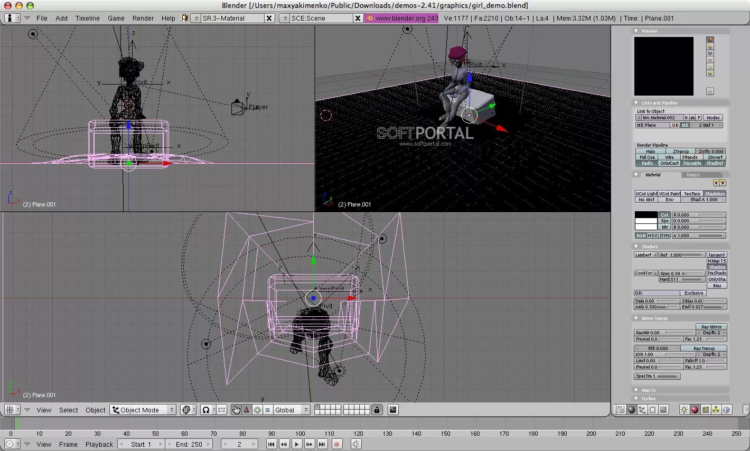This screenshot has height=451, width=750.
Task: Open the Render menu
Action: coord(143,18)
